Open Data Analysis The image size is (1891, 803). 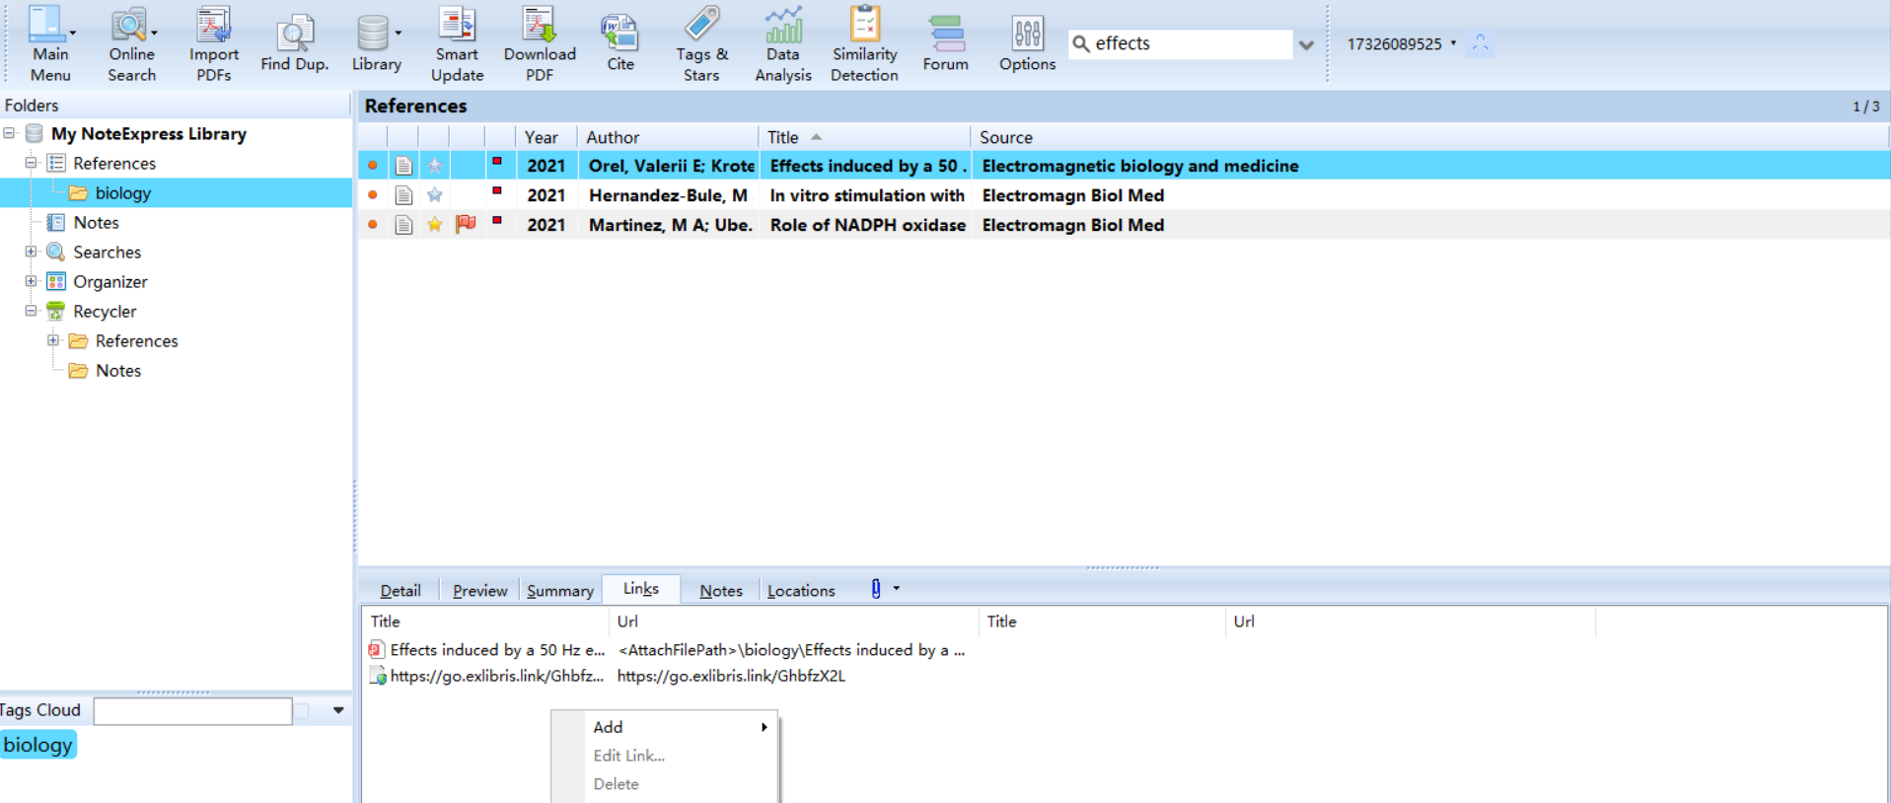pos(783,43)
